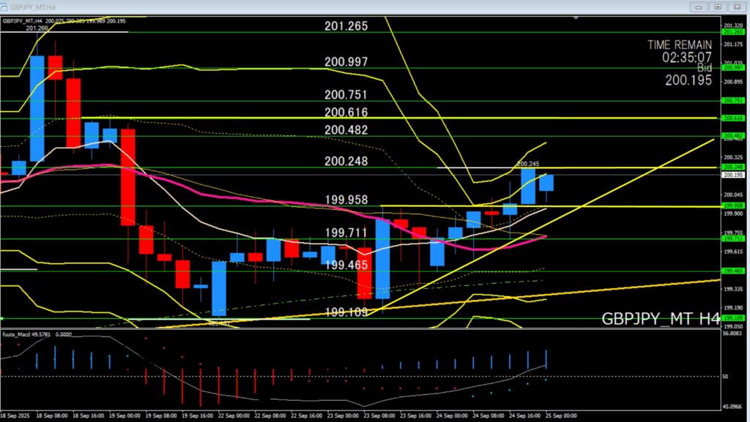The width and height of the screenshot is (750, 422).
Task: Close the GBPJPY_MT,H4 chart window
Action: coord(738,7)
